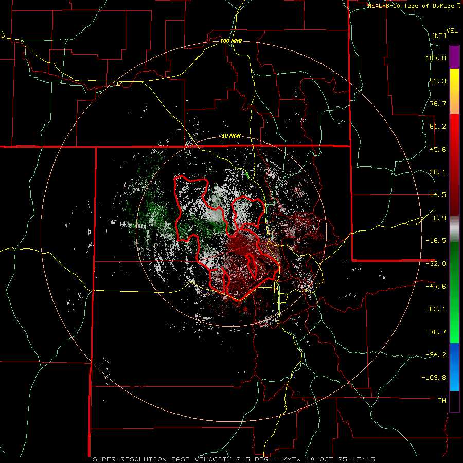
Task: Select the 30.1 scale value
Action: click(438, 172)
